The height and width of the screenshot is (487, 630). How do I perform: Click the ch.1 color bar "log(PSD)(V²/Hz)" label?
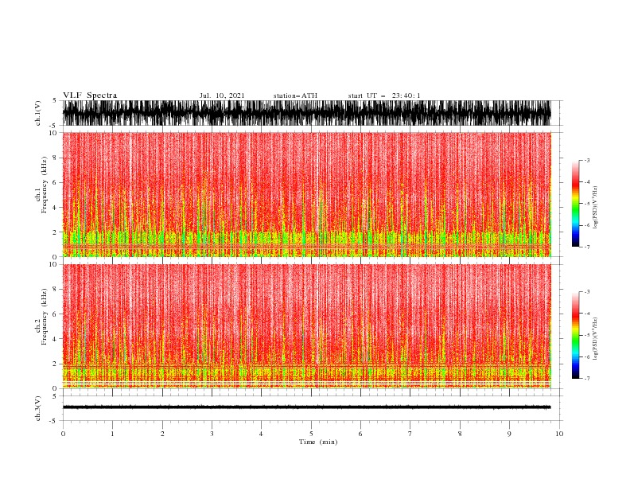(x=595, y=208)
